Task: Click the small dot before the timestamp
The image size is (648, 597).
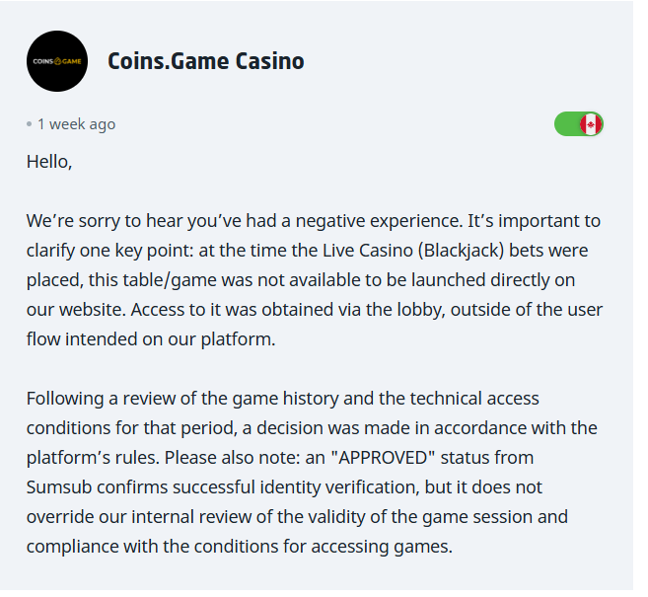Action: click(30, 125)
